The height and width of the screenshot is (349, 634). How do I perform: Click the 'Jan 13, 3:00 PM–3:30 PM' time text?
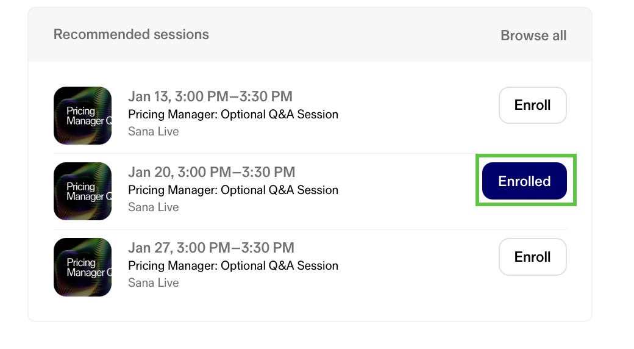[x=210, y=96]
